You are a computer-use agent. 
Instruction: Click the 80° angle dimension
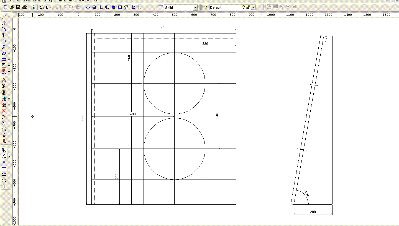pos(306,193)
